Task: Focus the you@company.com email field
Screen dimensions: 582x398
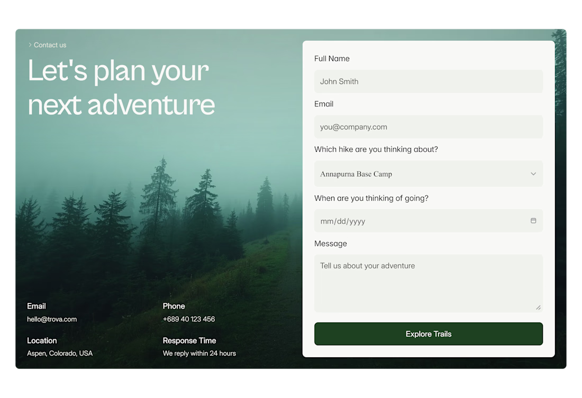Action: 429,126
